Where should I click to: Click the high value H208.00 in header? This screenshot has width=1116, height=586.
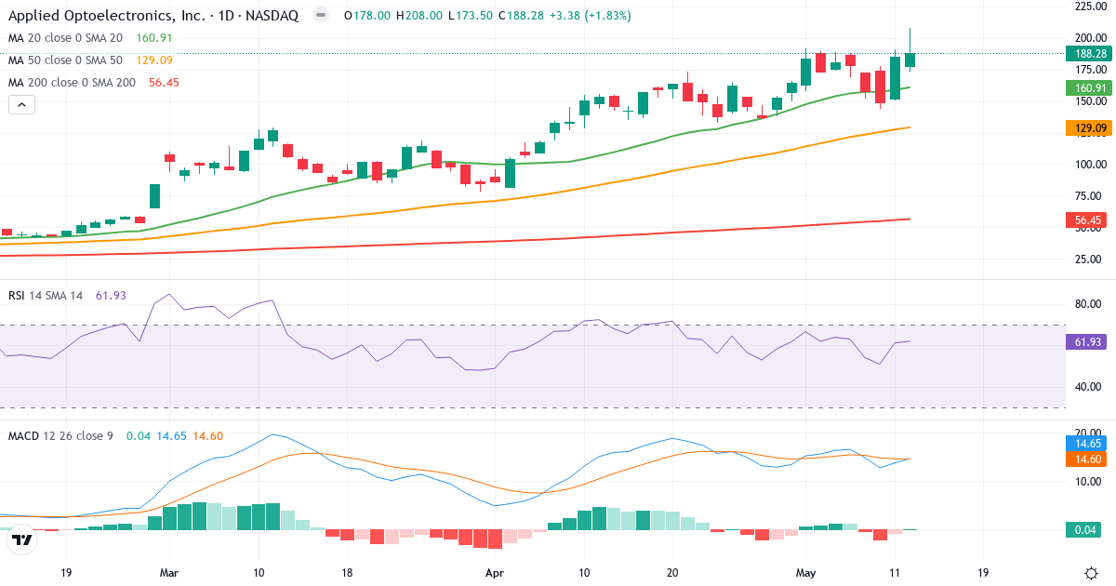coord(419,16)
